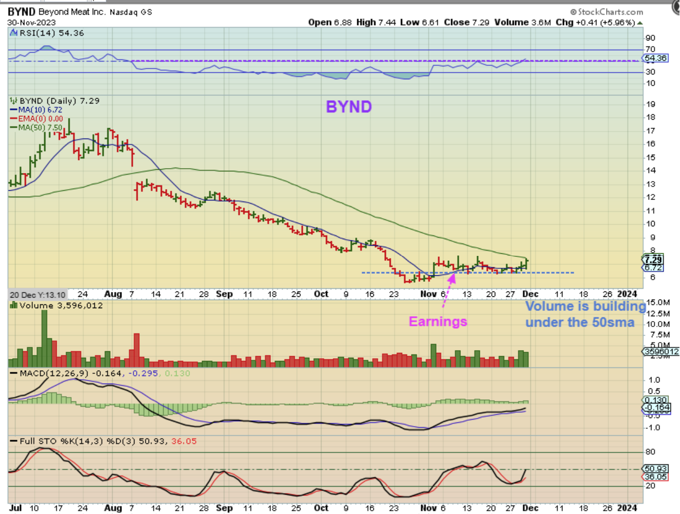Click the 19 level on price axis

point(650,105)
